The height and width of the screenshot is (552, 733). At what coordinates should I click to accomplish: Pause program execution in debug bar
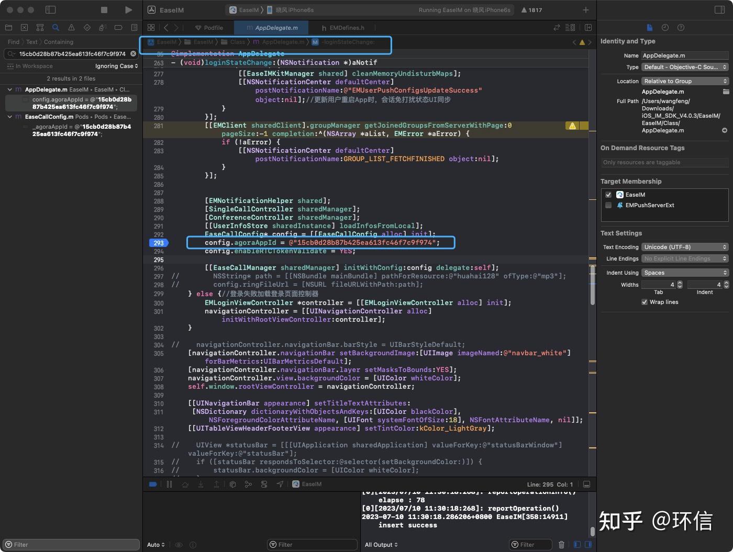[169, 485]
